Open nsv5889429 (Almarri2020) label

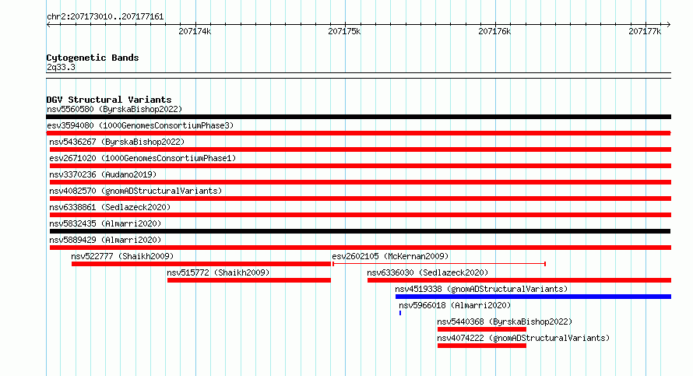coord(105,240)
